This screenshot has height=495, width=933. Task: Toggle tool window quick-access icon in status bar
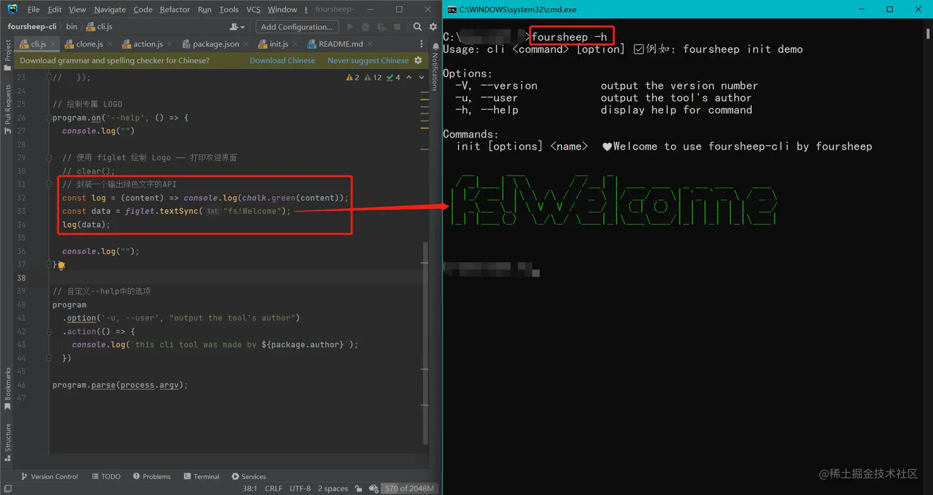pyautogui.click(x=8, y=489)
